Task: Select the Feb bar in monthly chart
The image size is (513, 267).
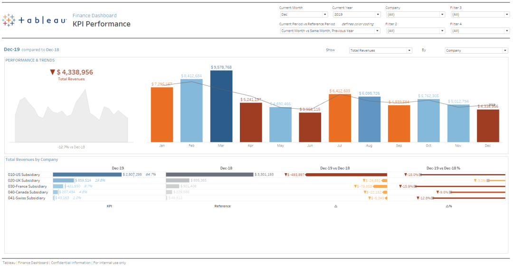Action: 191,110
